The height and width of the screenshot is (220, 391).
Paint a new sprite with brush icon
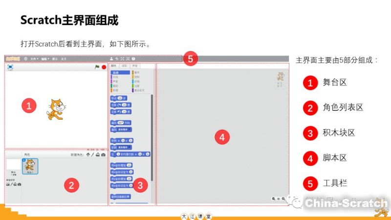[93, 155]
